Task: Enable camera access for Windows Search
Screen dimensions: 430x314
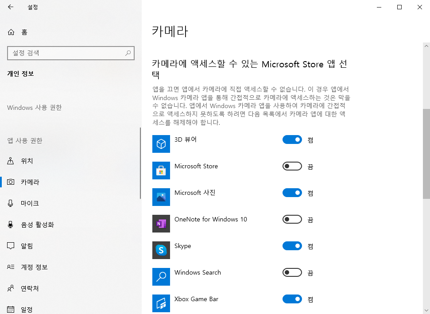Action: (x=292, y=272)
